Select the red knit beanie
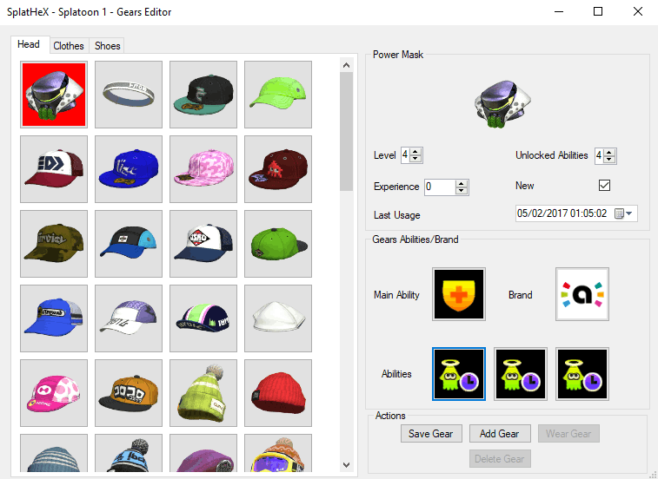The image size is (658, 479). click(x=278, y=393)
